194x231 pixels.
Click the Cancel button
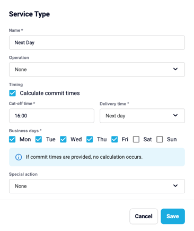pos(144,216)
